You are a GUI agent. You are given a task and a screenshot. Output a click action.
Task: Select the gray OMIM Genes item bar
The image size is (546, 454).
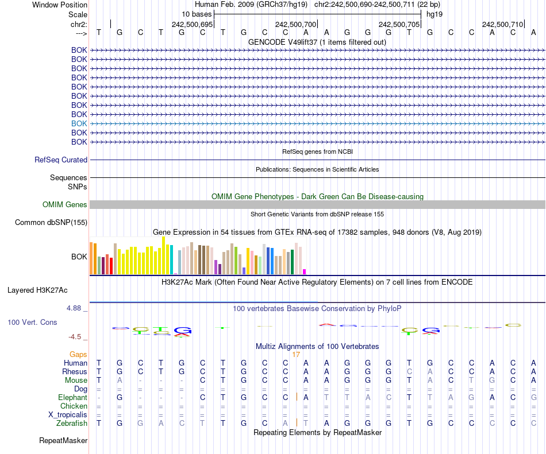tap(317, 205)
